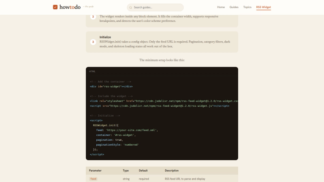Click the link rel="stylesheet" code line
The width and height of the screenshot is (324, 182).
pos(164,101)
